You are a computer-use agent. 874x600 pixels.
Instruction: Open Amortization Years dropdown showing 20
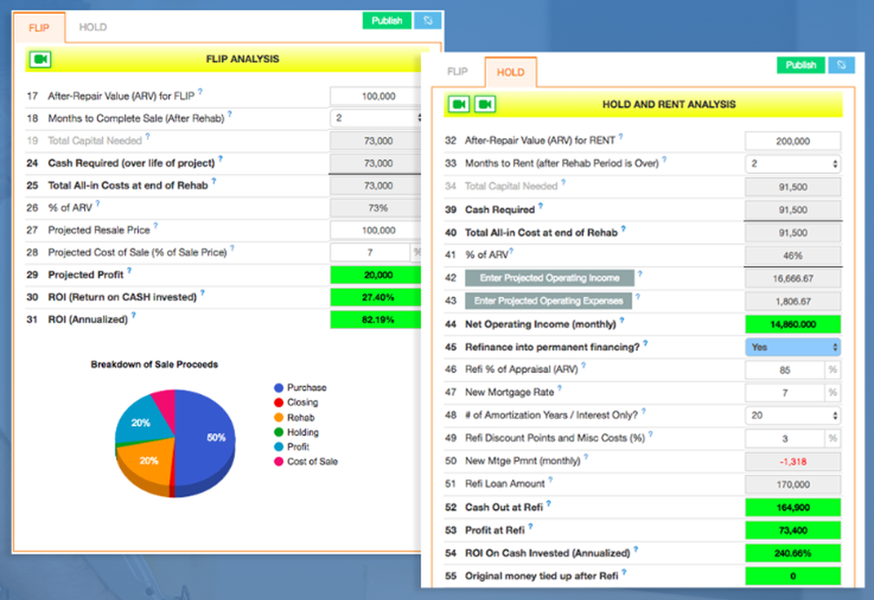(x=793, y=416)
